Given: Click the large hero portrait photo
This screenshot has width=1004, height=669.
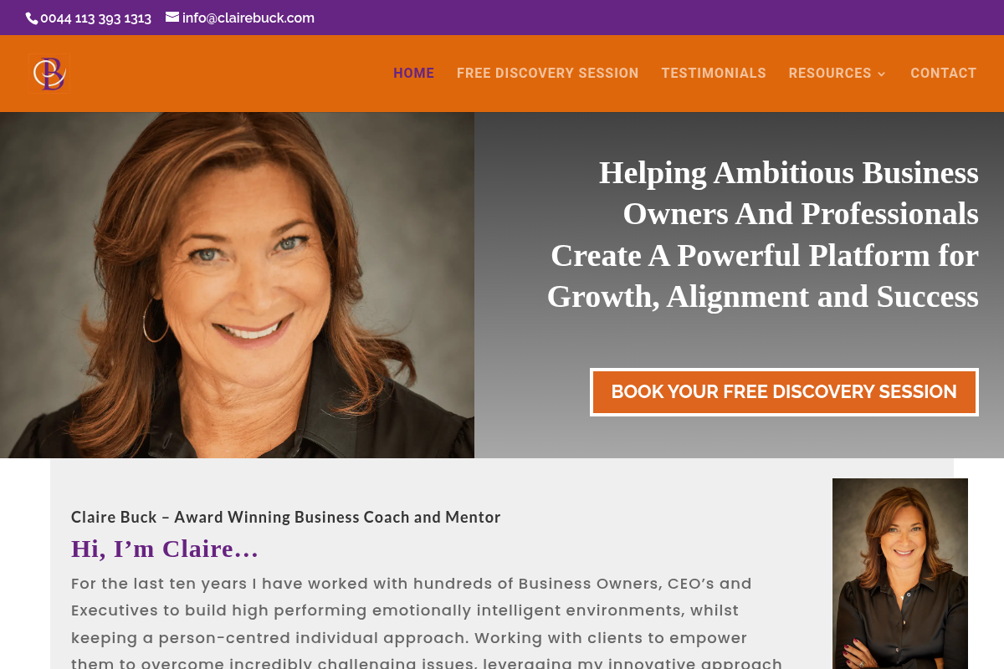Looking at the screenshot, I should pyautogui.click(x=237, y=285).
